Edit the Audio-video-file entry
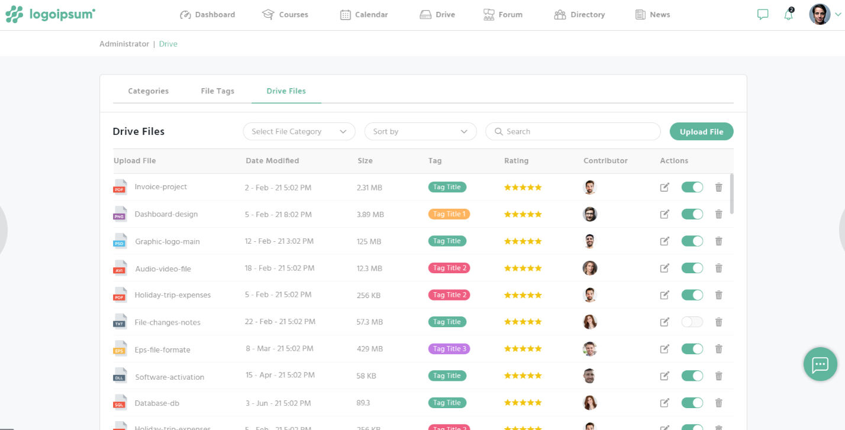The image size is (845, 430). (665, 268)
